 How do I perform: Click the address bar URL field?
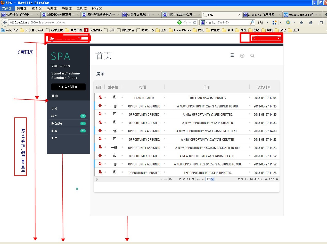click(95, 22)
